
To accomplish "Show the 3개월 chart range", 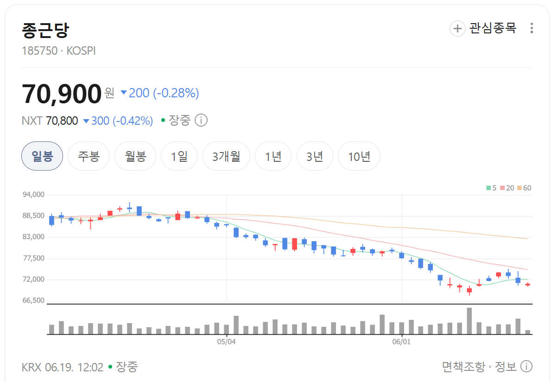I will [226, 156].
